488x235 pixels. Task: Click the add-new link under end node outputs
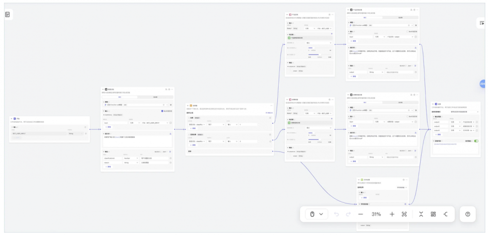click(x=438, y=134)
